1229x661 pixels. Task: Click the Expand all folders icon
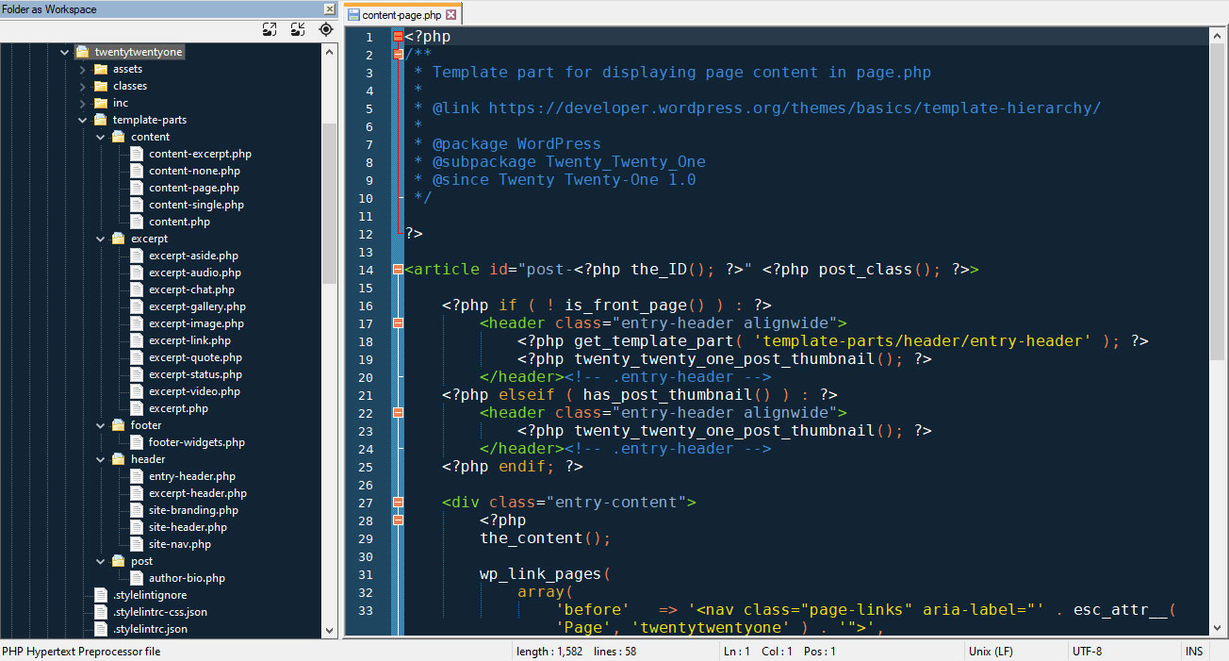click(x=270, y=29)
